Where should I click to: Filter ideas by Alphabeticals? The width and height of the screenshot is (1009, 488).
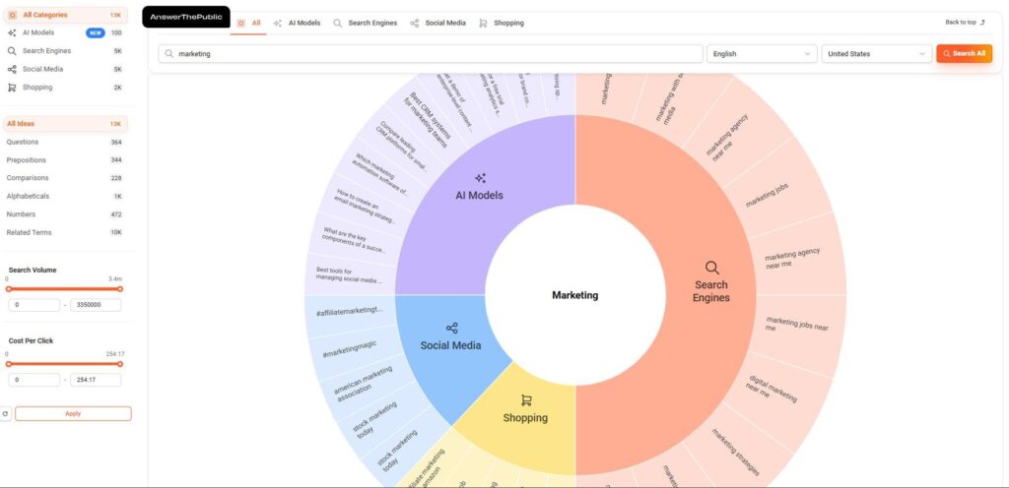point(65,196)
